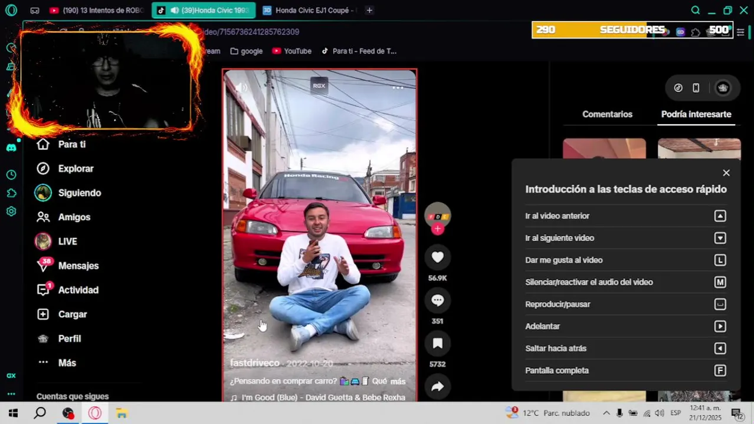The height and width of the screenshot is (424, 754).
Task: Open the I'm Good (Blue) sound link
Action: [318, 397]
